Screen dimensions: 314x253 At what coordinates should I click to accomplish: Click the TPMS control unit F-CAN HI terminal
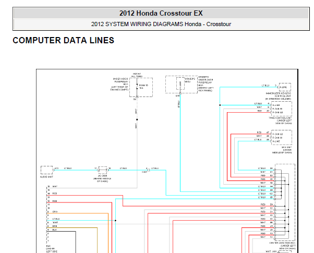pyautogui.click(x=277, y=109)
